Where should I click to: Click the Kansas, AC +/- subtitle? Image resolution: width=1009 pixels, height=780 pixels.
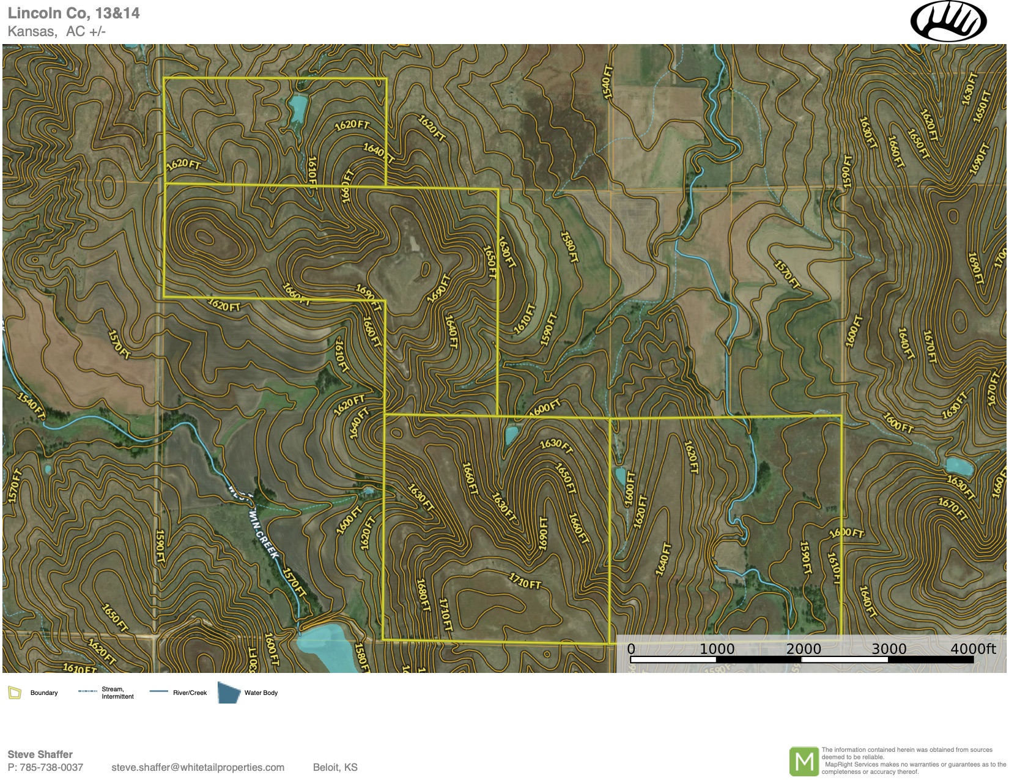click(56, 31)
